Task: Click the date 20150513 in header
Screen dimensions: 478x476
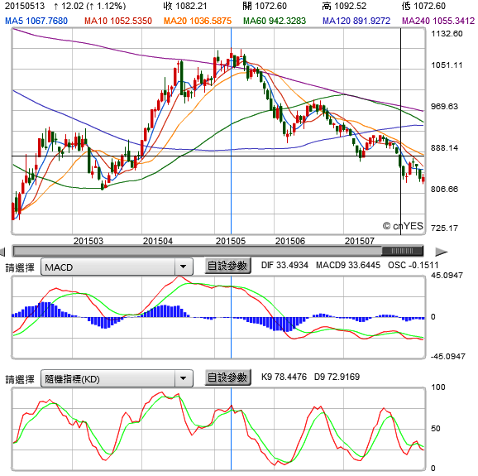Action: point(25,6)
